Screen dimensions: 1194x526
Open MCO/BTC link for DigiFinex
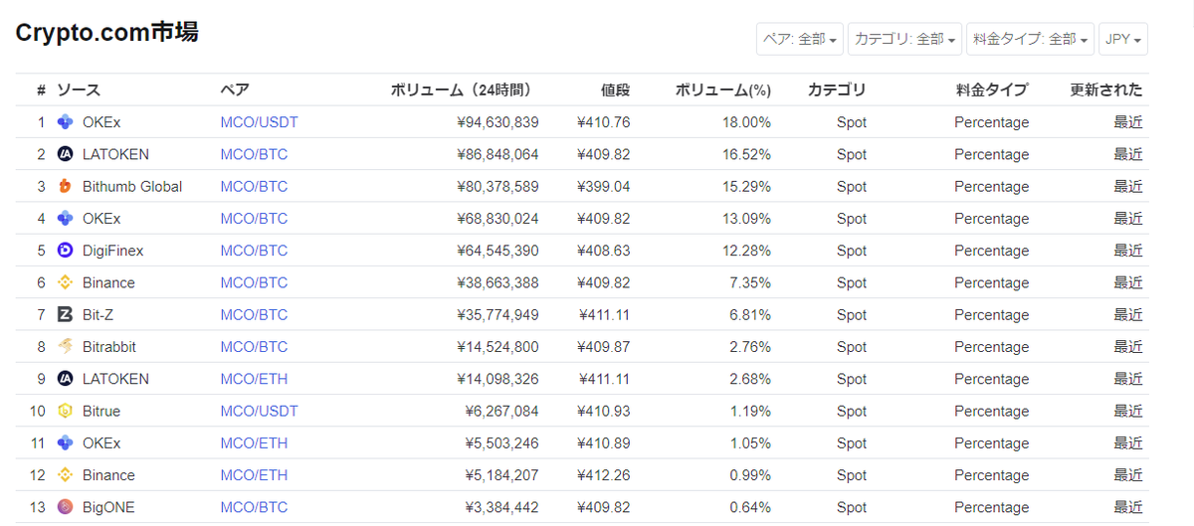click(254, 251)
